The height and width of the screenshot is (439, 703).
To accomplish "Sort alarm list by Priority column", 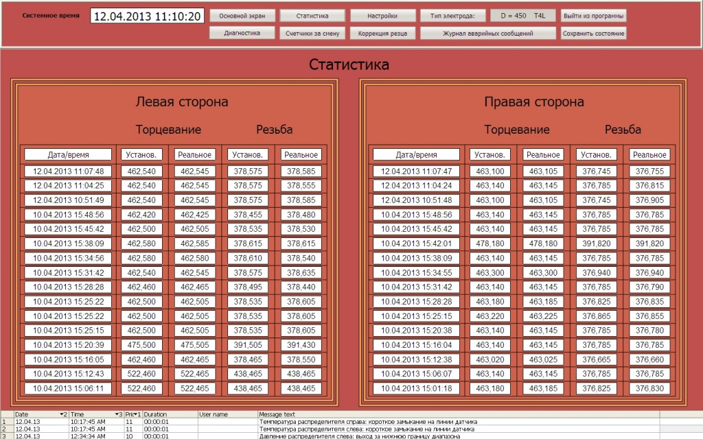I will 132,414.
